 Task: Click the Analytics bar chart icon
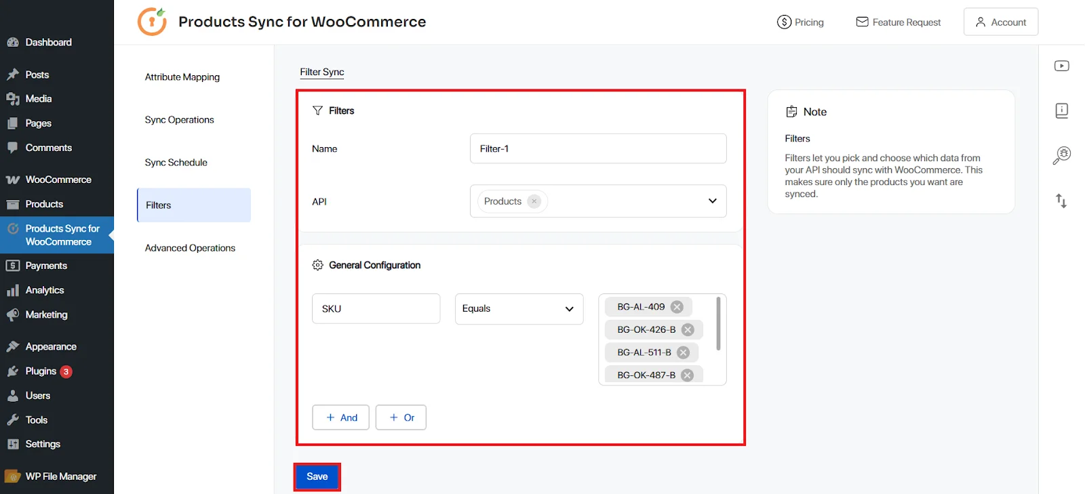[12, 290]
